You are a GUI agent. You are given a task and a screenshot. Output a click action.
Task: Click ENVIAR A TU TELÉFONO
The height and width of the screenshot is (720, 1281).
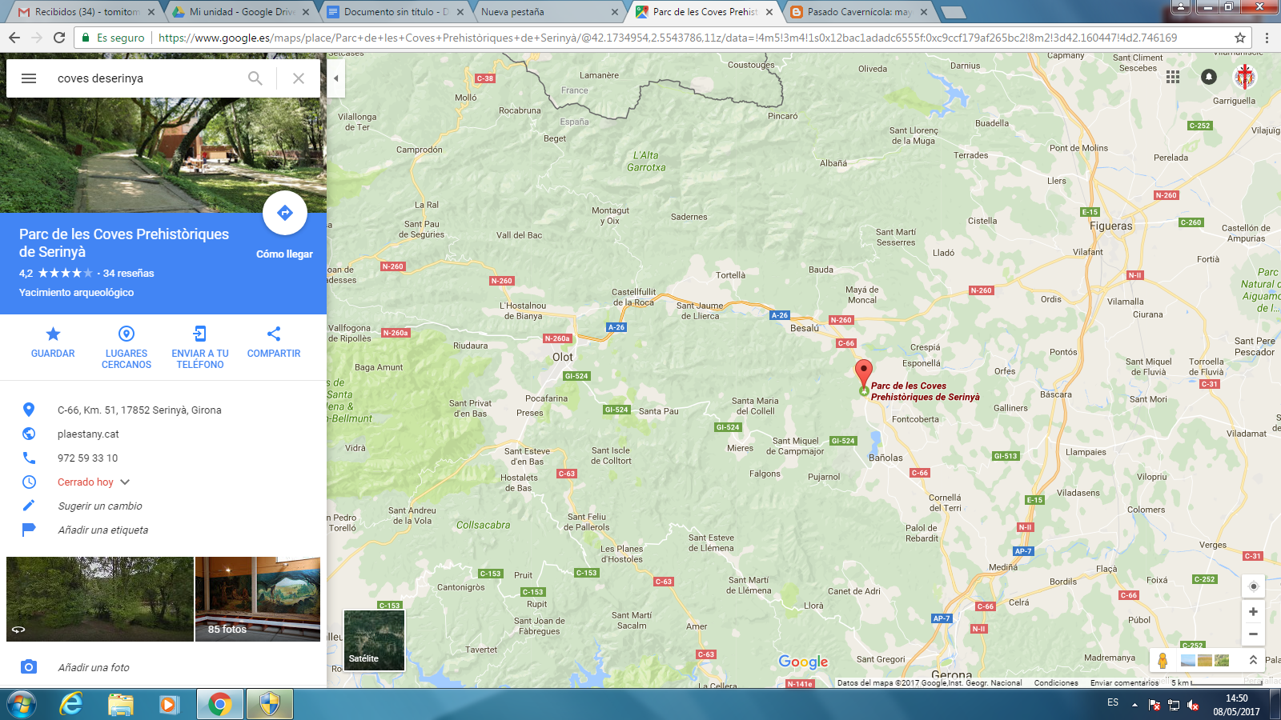(200, 348)
